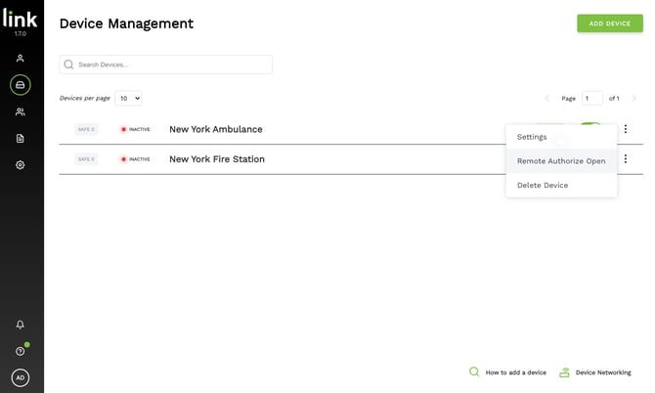Click the search magnifier icon
Screen dimensions: 655x393
pyautogui.click(x=69, y=65)
